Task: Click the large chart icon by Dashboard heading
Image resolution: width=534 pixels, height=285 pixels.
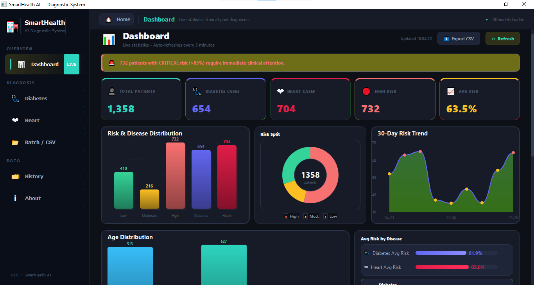Action: (x=109, y=39)
